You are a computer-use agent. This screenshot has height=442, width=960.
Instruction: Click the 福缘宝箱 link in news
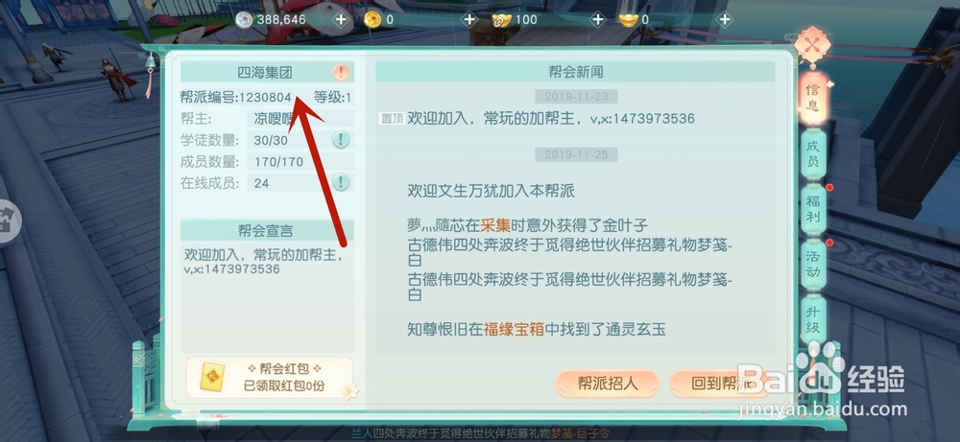(x=513, y=330)
